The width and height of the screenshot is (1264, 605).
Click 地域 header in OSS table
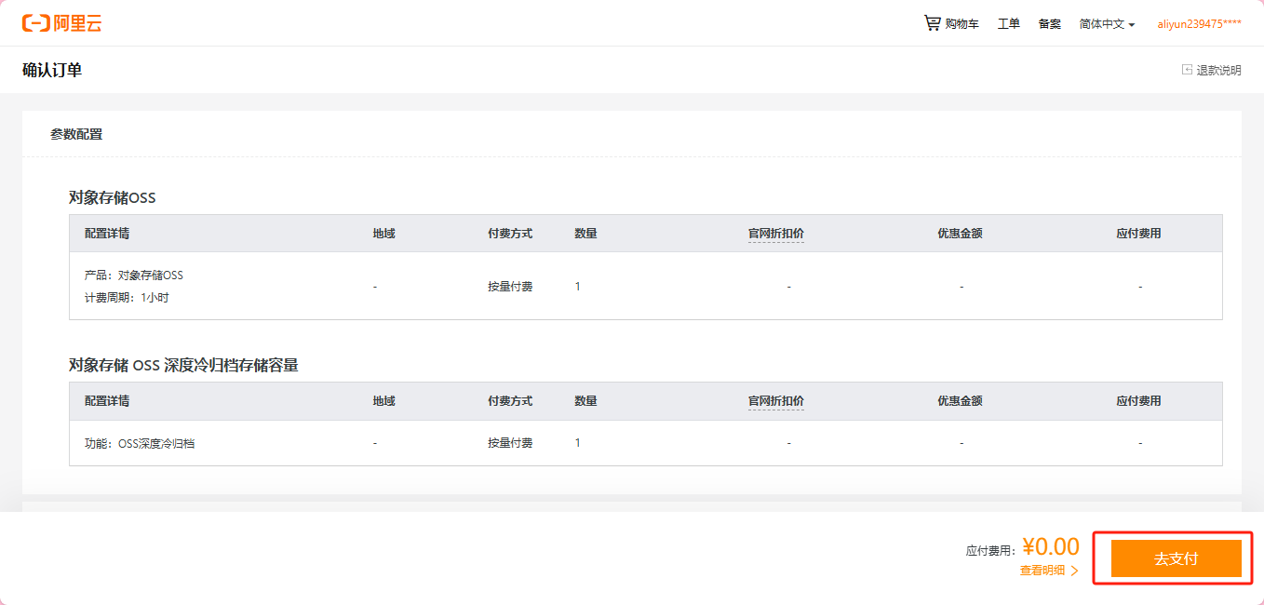pyautogui.click(x=384, y=234)
